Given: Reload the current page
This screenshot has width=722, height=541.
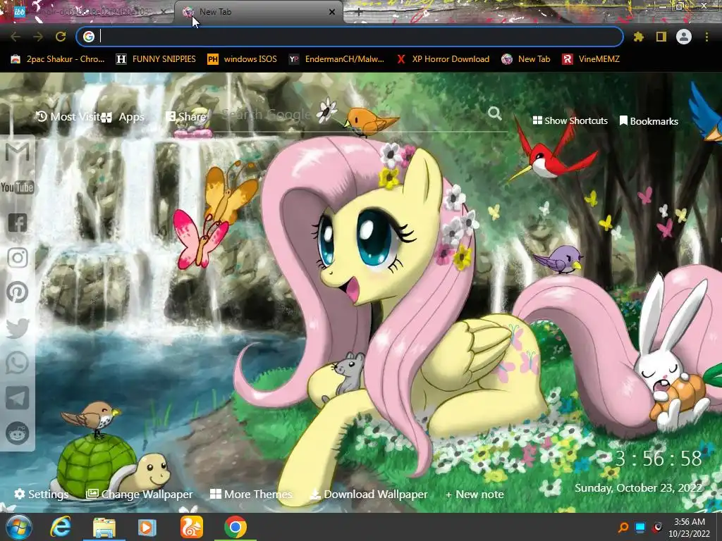Looking at the screenshot, I should click(x=61, y=37).
